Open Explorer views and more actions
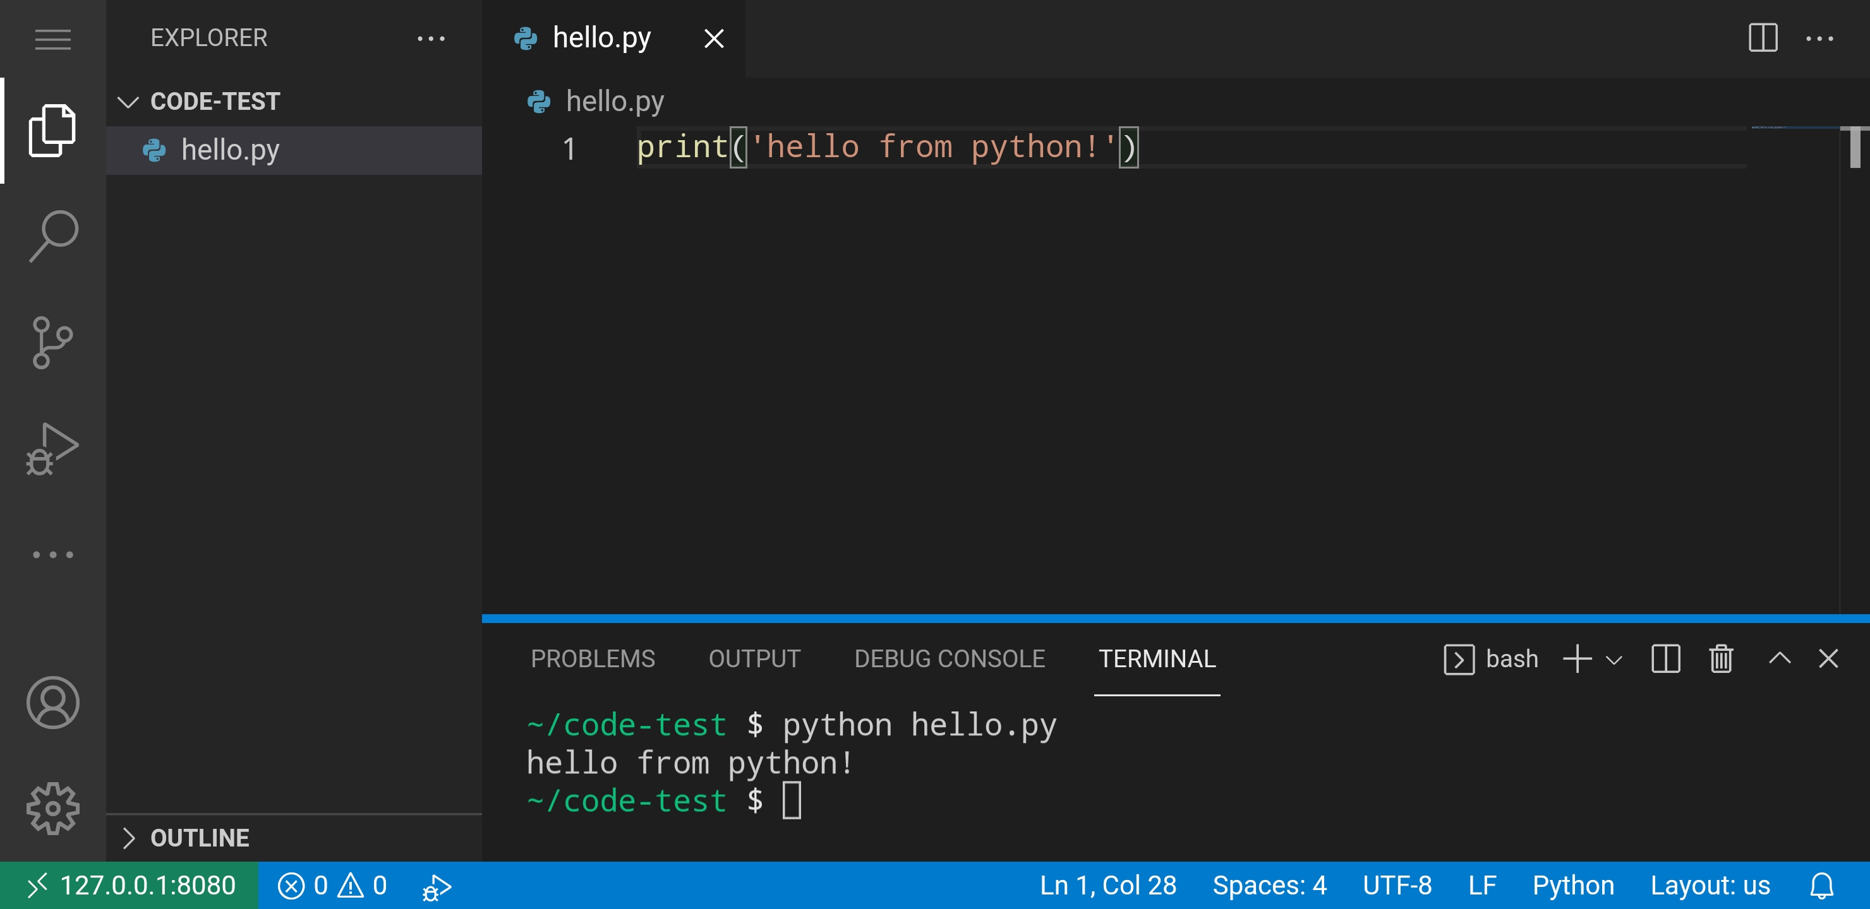1870x909 pixels. (x=430, y=39)
